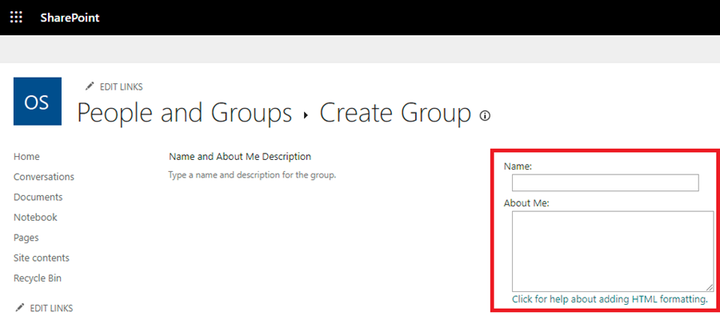Click the About Me text area
The width and height of the screenshot is (720, 316).
(x=613, y=251)
